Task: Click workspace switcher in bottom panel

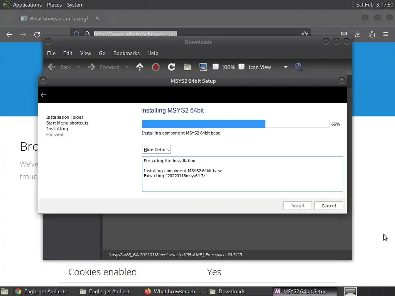Action: [x=350, y=291]
